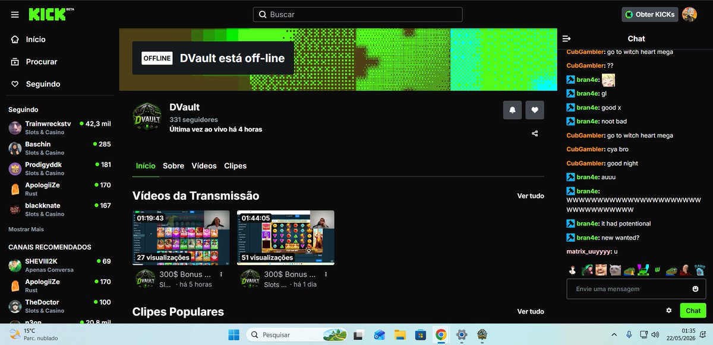Click the KICK logo
713x345 pixels.
(51, 14)
